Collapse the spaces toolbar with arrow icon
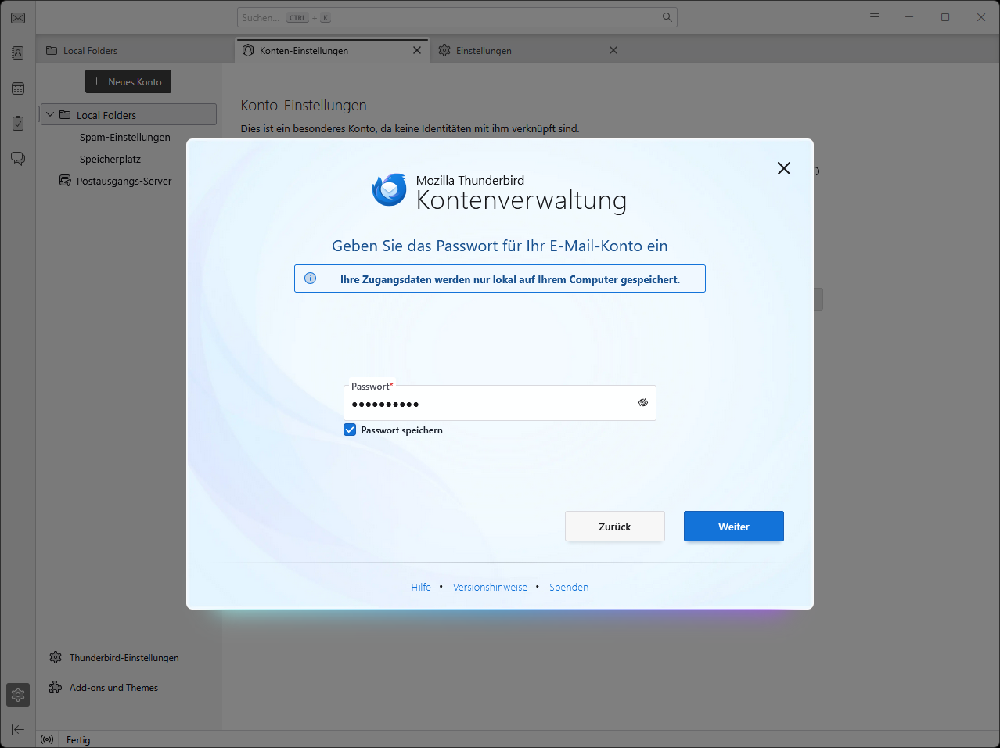The height and width of the screenshot is (748, 1000). pos(18,729)
